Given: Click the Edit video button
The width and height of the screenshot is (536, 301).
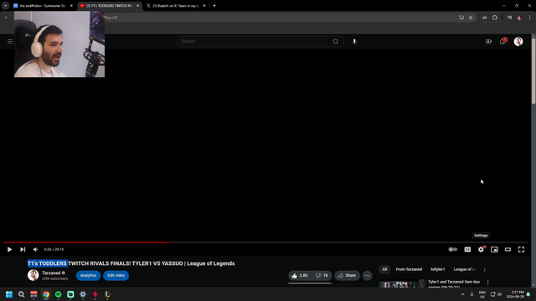Looking at the screenshot, I should 116,275.
